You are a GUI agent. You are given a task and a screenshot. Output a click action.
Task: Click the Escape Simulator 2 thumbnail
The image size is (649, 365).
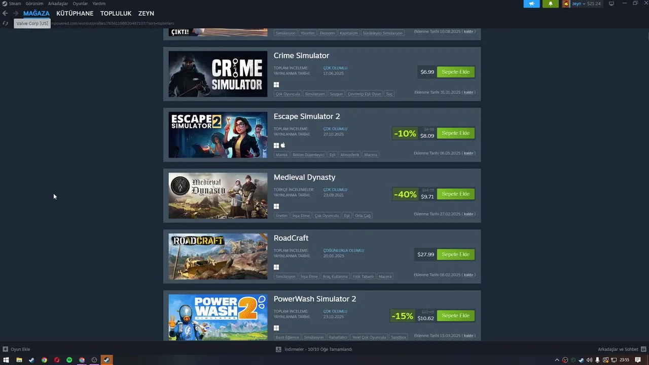pyautogui.click(x=218, y=135)
